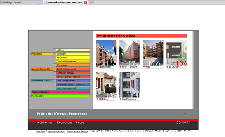Image resolution: width=225 pixels, height=137 pixels.
Task: Choose the Logements sociaux sub-category
Action: pyautogui.click(x=73, y=73)
